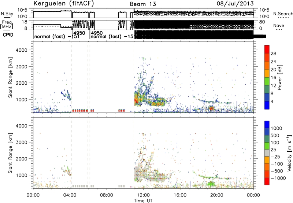Pick the blue top segment of Velocity colorbar
Screen dimensions: 293x203
click(267, 125)
